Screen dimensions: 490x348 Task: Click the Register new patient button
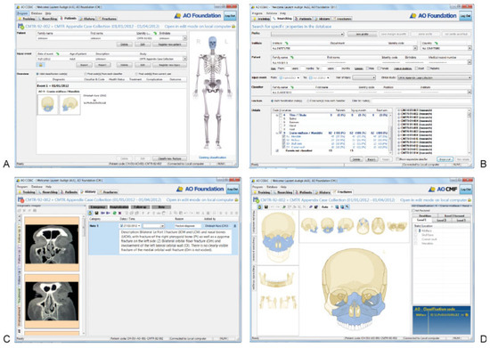pos(170,45)
